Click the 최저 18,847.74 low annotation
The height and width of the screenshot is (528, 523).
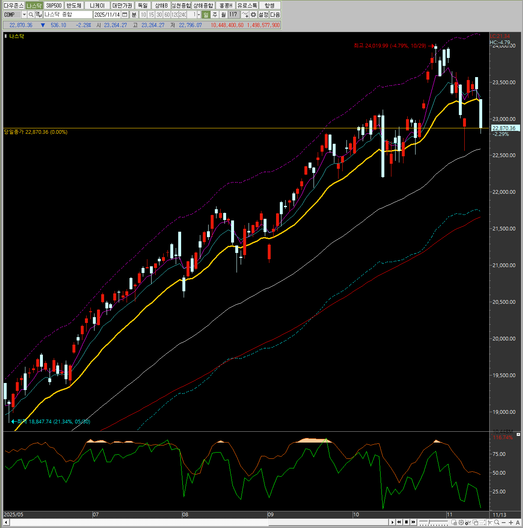[x=53, y=422]
